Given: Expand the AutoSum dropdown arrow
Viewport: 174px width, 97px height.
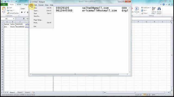Looking at the screenshot, I should (x=150, y=8).
